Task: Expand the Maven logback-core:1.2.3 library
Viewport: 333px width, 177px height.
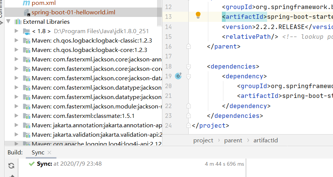Action: coord(17,50)
